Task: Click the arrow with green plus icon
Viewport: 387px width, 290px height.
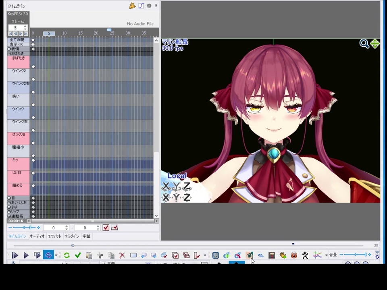Action: pos(226,255)
